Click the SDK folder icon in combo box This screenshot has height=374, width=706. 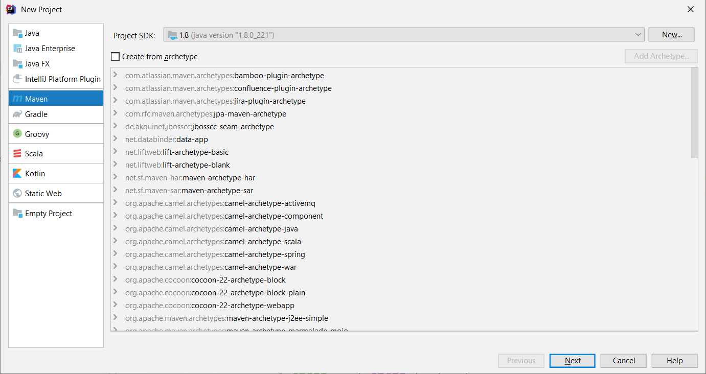click(172, 35)
